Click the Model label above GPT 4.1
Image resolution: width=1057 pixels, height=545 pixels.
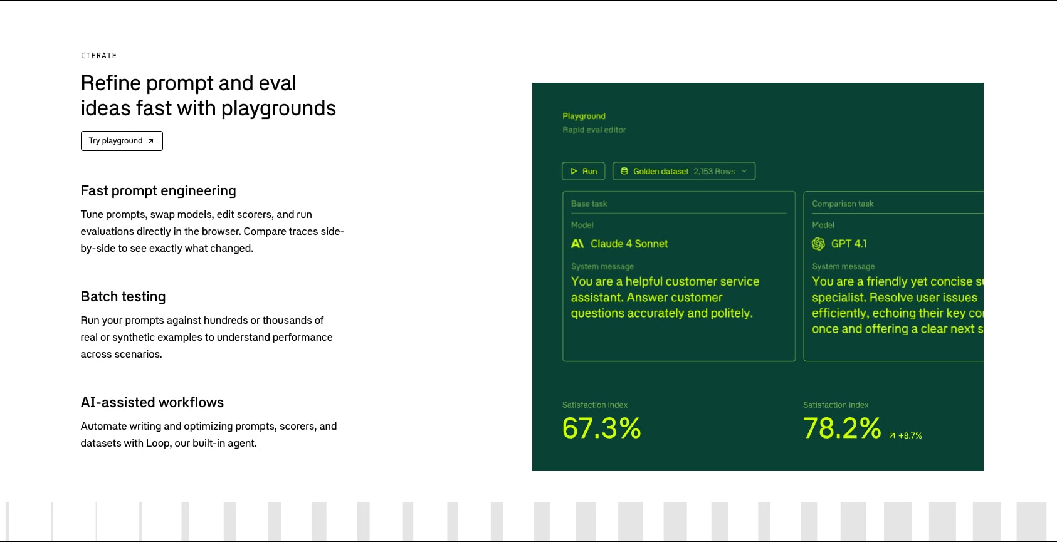point(823,225)
